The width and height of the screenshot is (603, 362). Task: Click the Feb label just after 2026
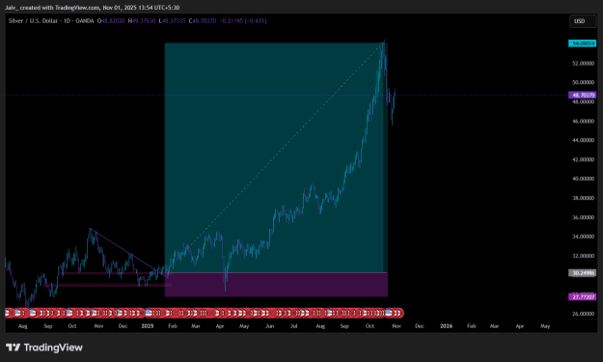tap(472, 326)
